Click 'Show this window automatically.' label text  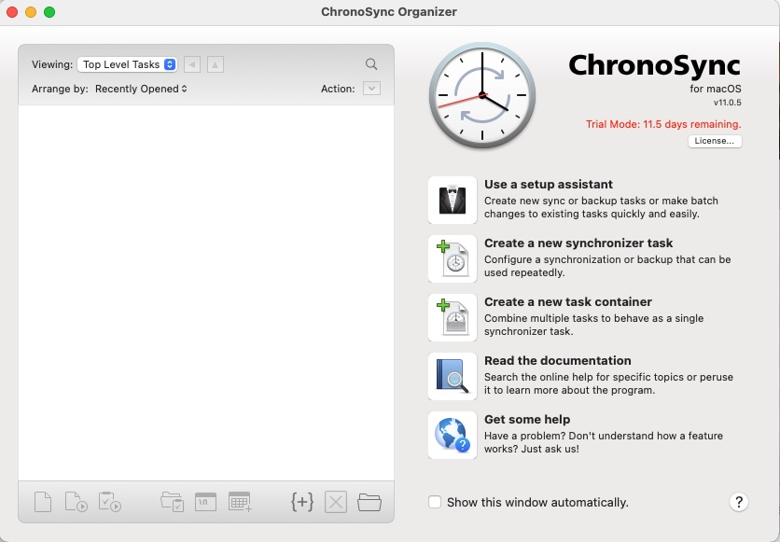point(537,502)
